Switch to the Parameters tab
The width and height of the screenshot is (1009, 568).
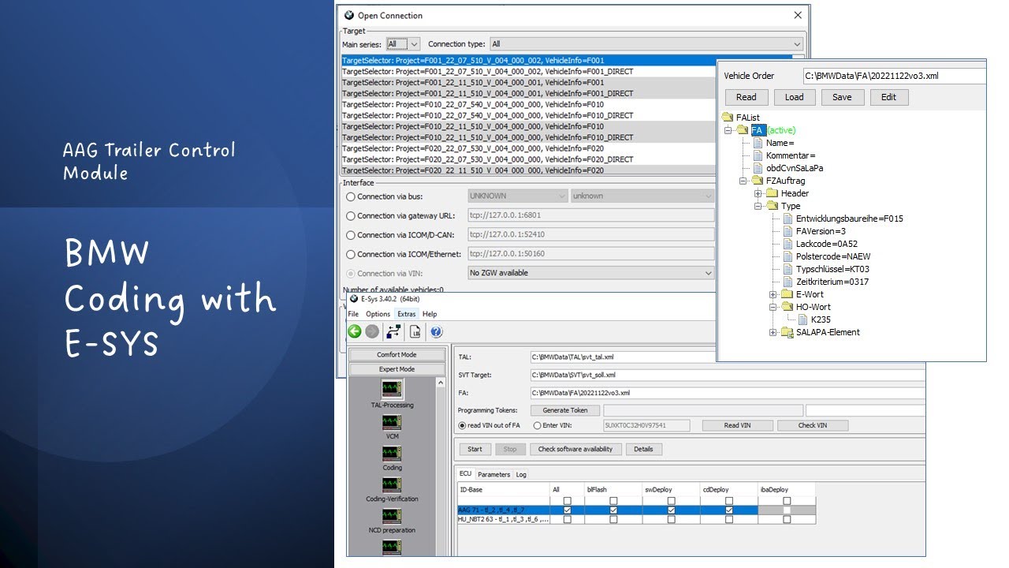tap(493, 474)
